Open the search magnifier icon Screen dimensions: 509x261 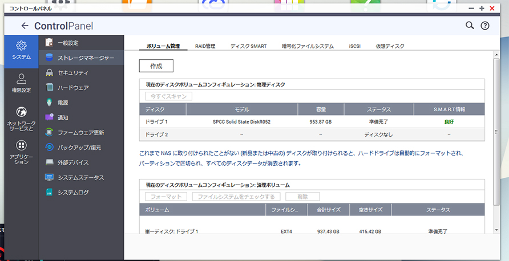pos(470,26)
